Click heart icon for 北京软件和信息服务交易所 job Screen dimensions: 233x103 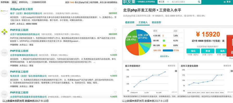(x=115, y=92)
